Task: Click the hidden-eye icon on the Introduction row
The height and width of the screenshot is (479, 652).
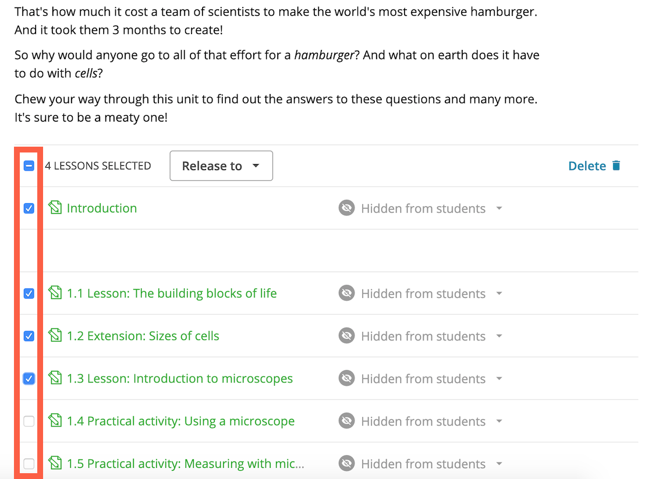Action: tap(346, 208)
